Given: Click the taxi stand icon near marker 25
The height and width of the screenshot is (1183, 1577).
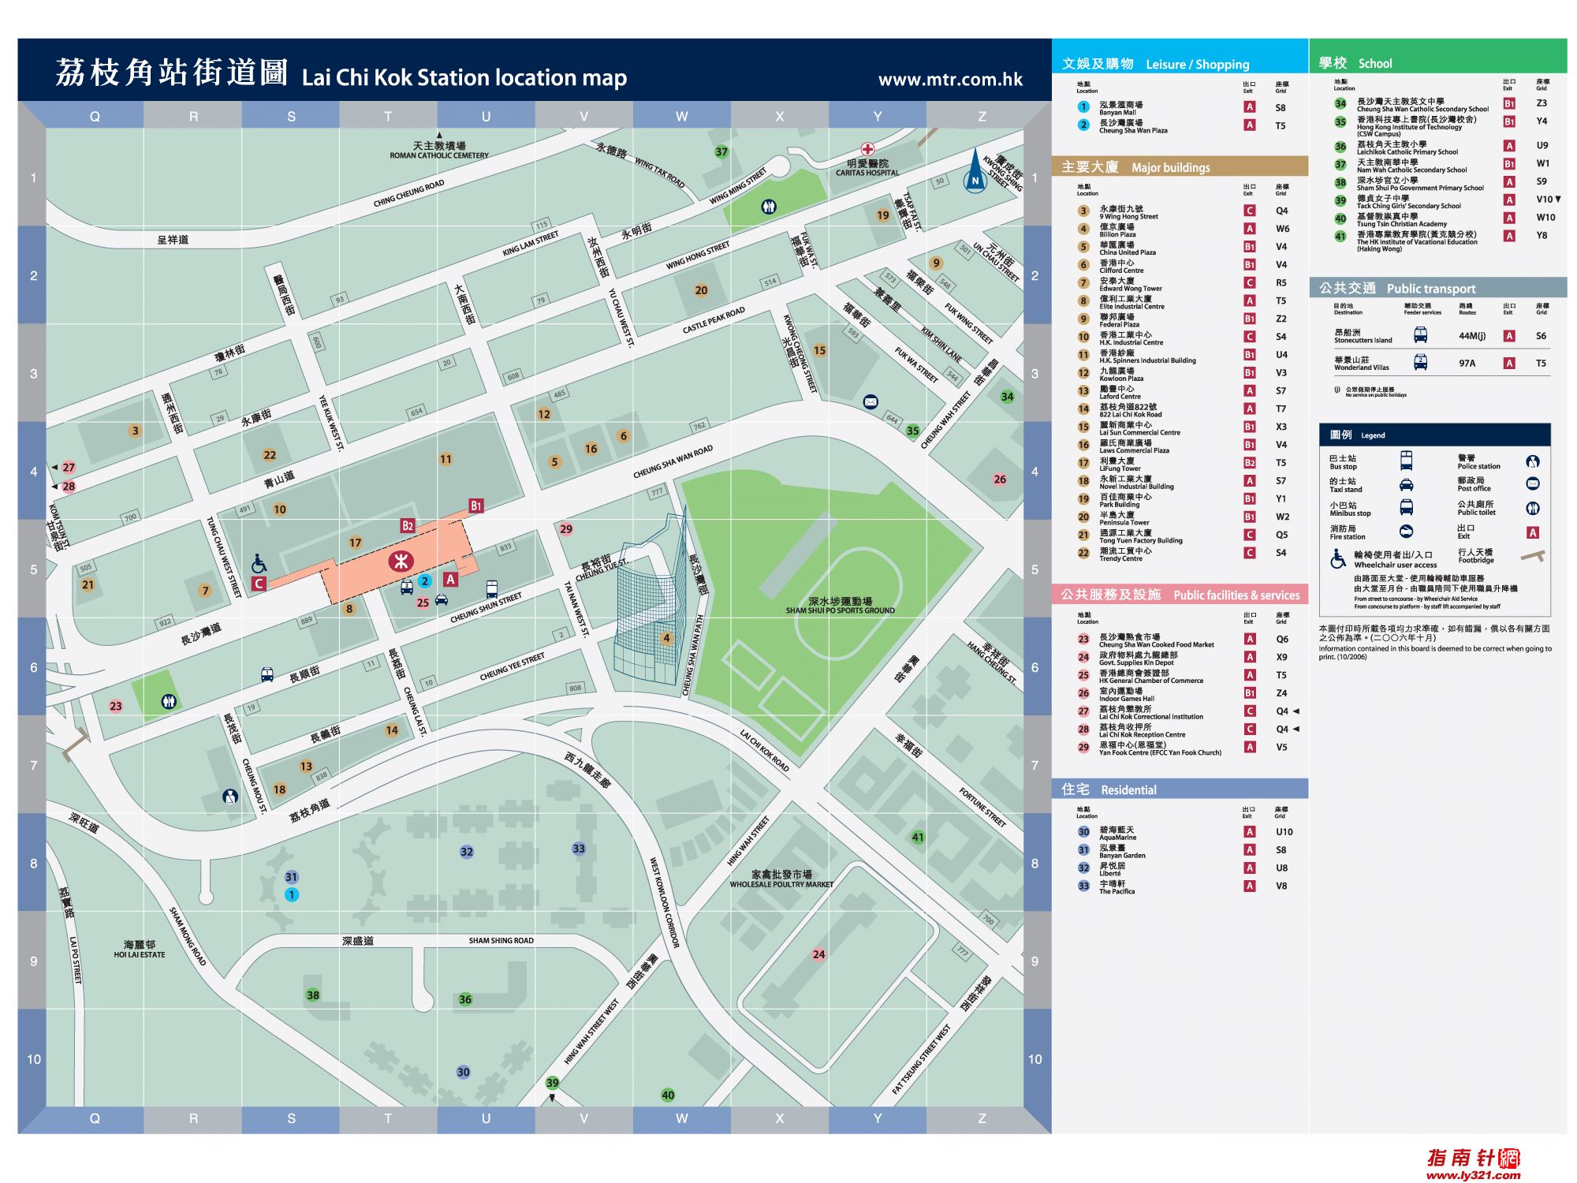Looking at the screenshot, I should click(442, 599).
